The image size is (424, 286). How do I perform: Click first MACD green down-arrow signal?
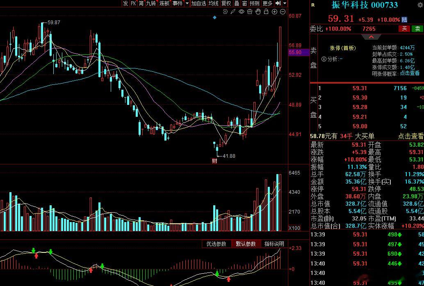[34, 250]
